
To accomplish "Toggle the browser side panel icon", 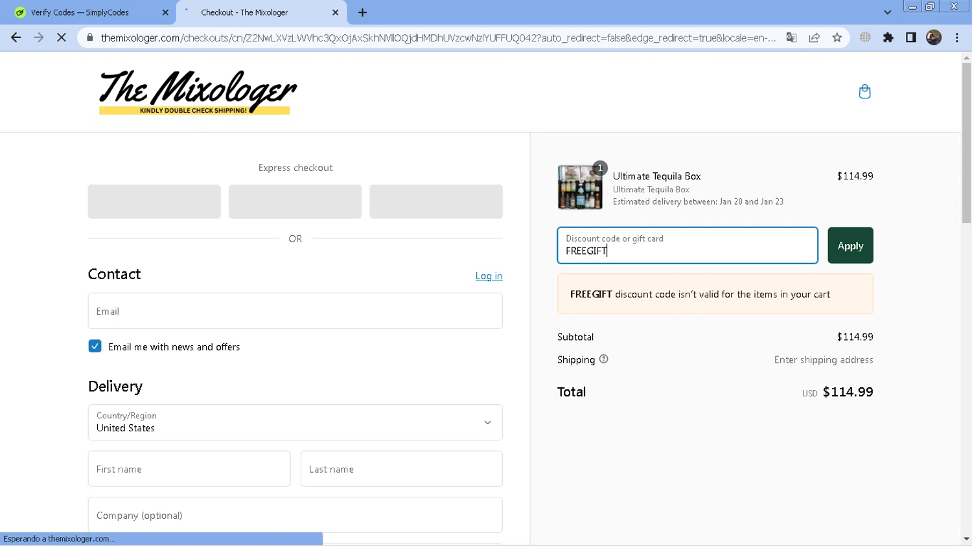I will pyautogui.click(x=911, y=38).
